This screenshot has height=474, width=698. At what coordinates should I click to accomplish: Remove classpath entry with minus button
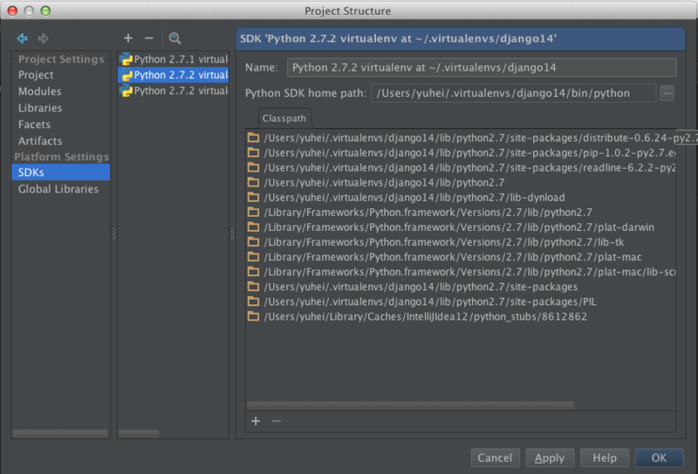tap(277, 421)
